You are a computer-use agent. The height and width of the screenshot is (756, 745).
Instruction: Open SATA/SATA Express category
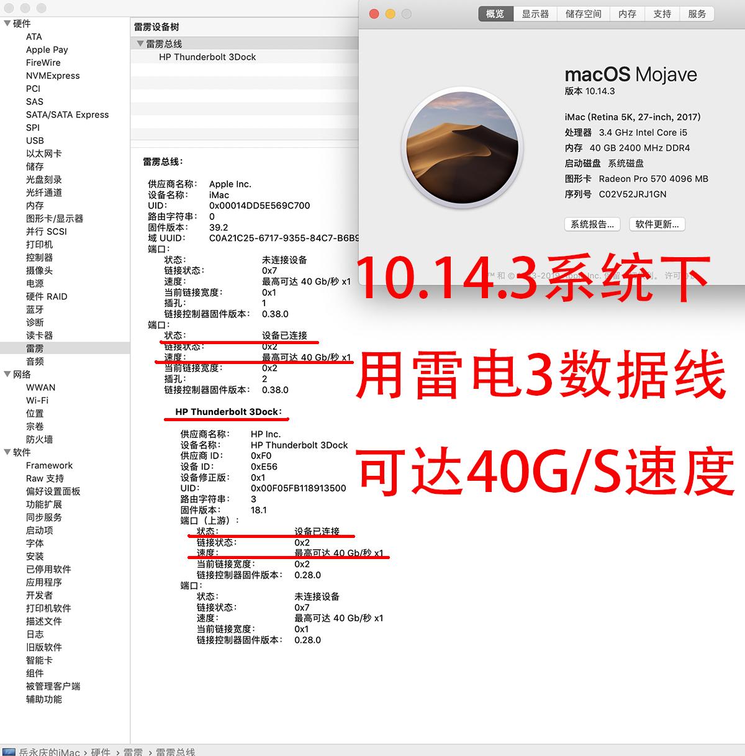(67, 115)
